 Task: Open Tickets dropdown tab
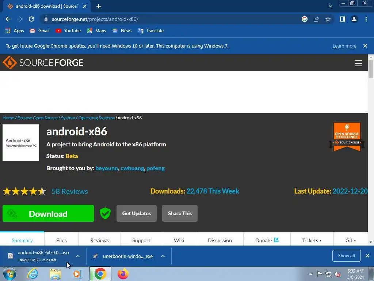coord(312,240)
